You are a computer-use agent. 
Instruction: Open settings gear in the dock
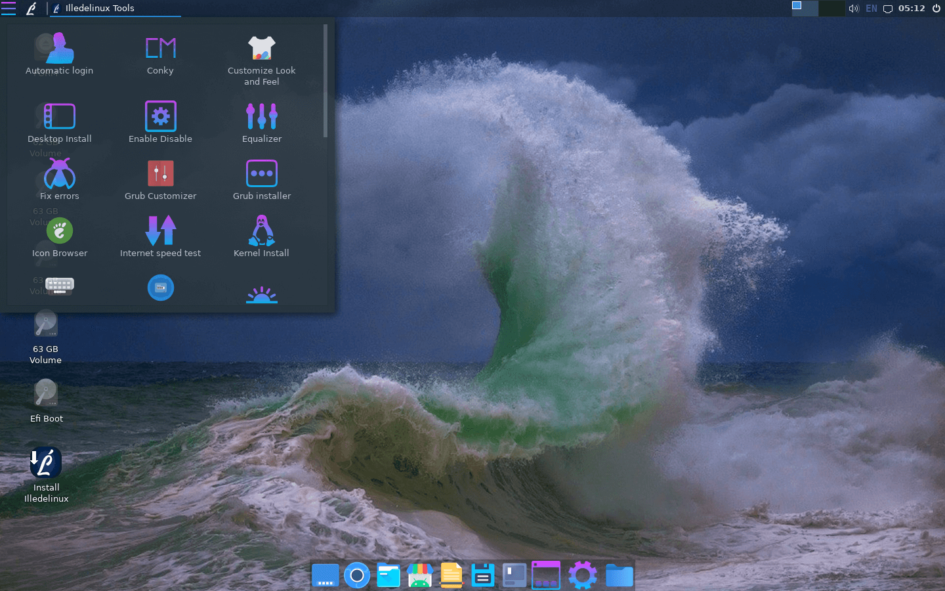[583, 575]
